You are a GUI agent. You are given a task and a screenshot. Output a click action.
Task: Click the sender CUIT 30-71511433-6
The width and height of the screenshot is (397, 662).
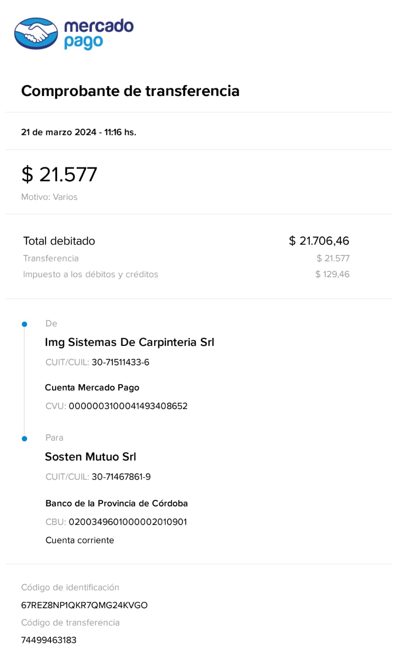point(120,362)
